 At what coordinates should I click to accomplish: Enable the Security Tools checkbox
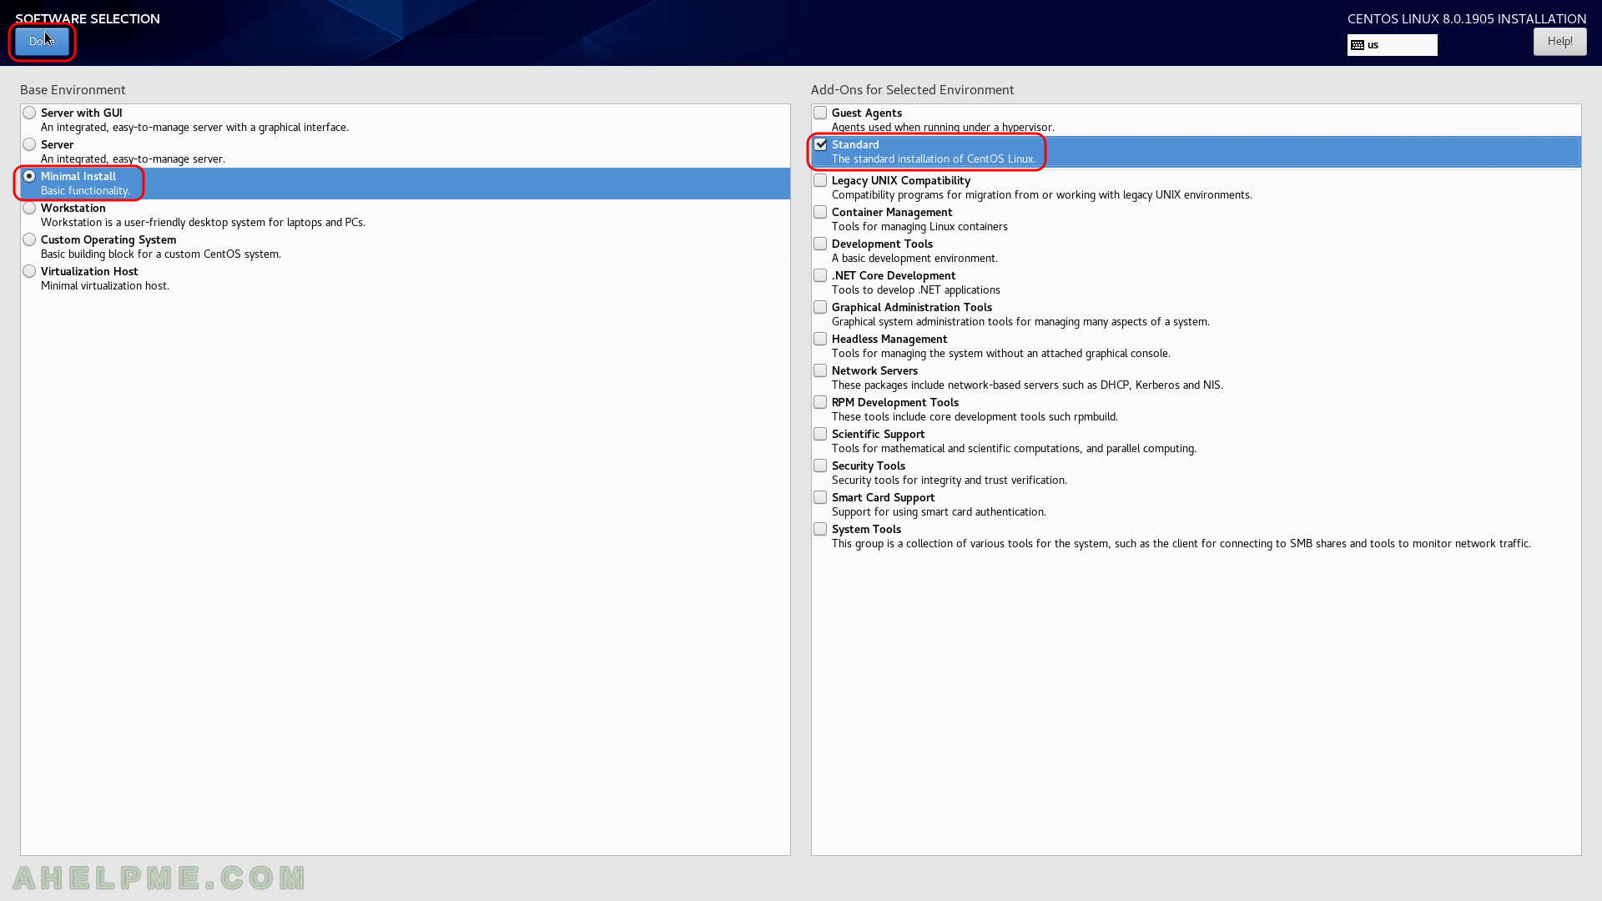point(820,466)
